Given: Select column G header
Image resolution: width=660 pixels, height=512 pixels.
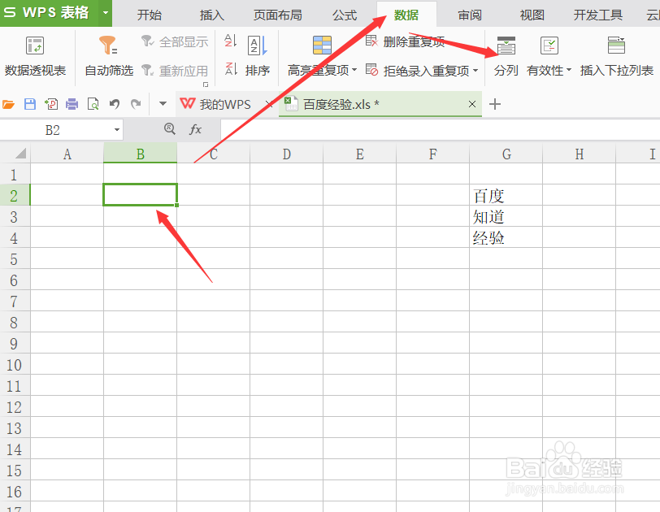Looking at the screenshot, I should pyautogui.click(x=506, y=154).
